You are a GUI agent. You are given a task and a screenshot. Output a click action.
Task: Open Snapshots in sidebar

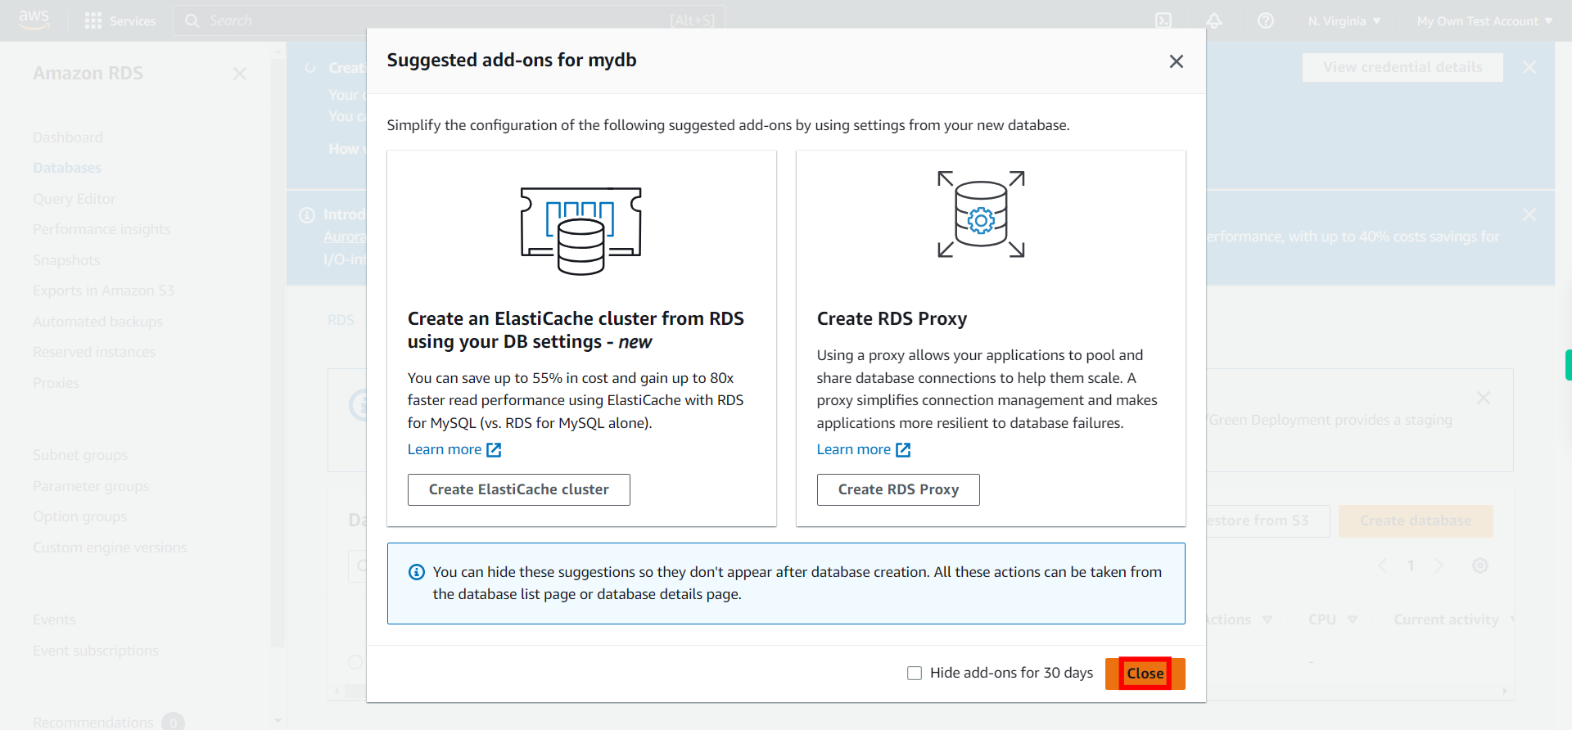[66, 260]
